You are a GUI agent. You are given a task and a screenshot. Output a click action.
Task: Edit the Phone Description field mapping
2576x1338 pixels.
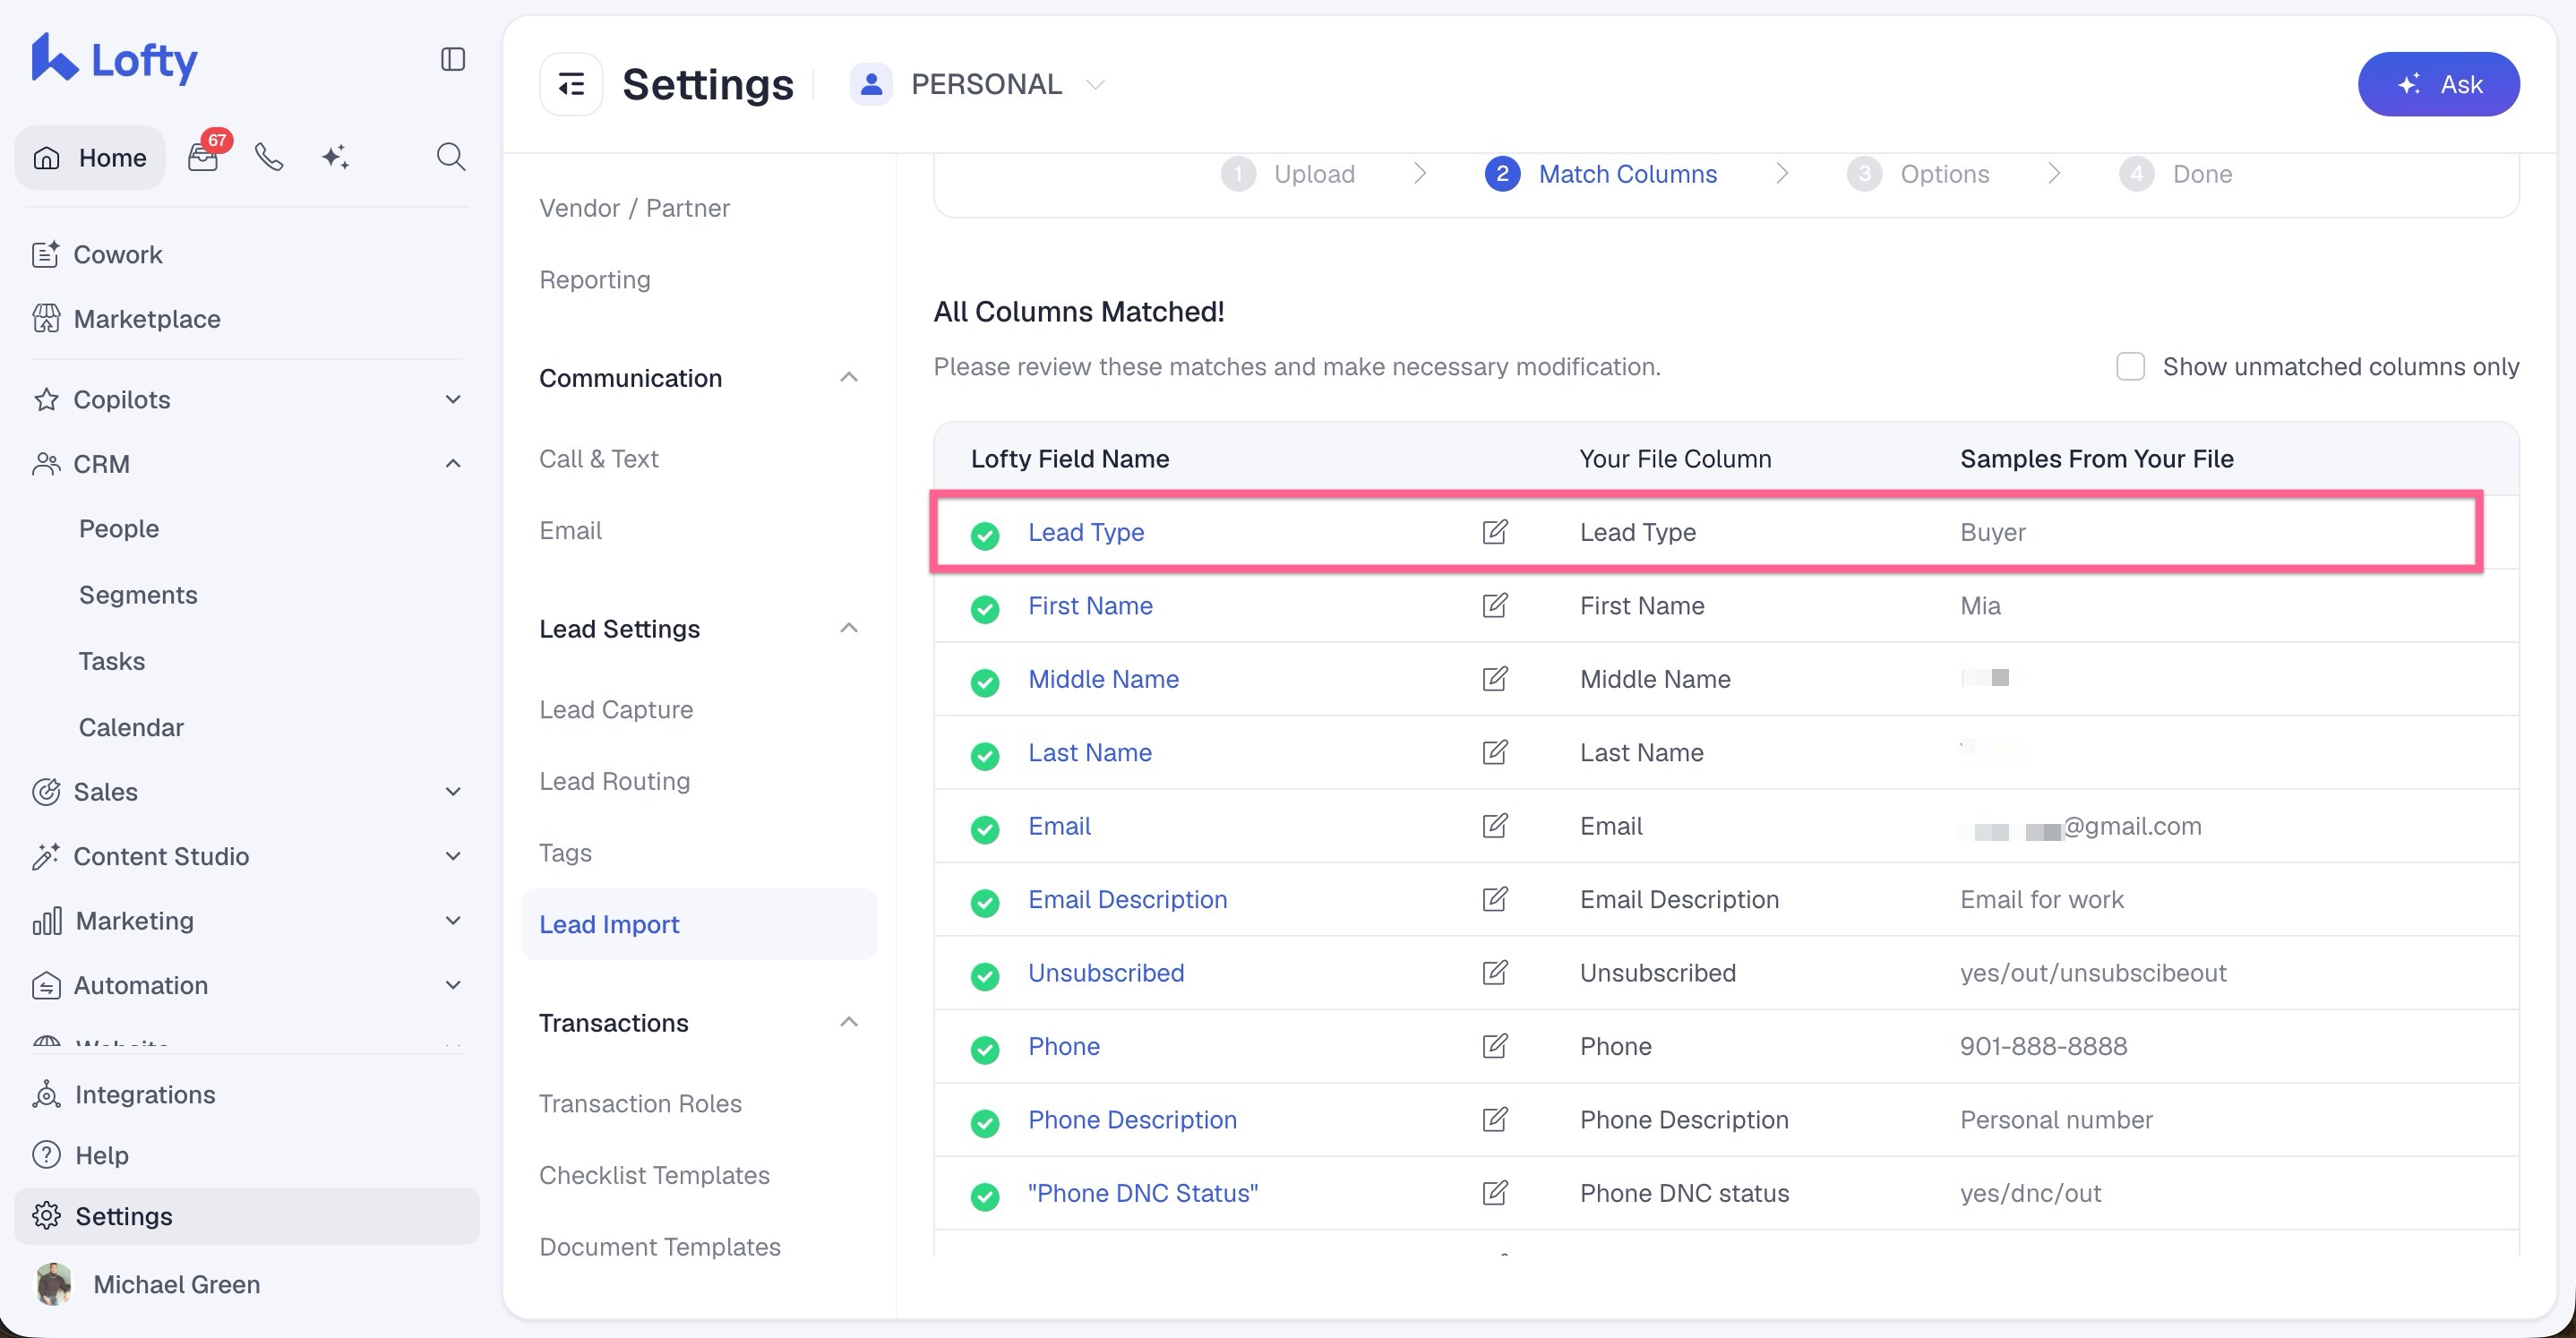[1494, 1119]
